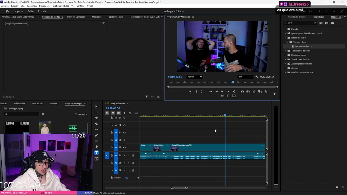Switch to Premiere Composer tab
Screen dimensions: 347x195
pos(76,17)
